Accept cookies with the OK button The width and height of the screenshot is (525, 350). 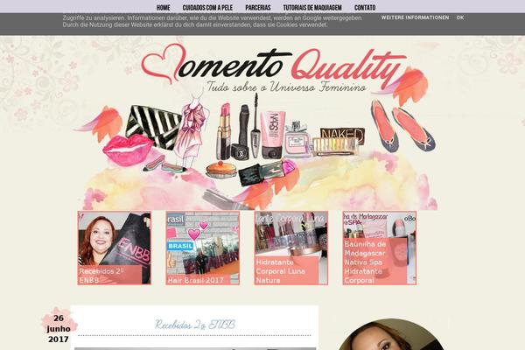pos(460,17)
